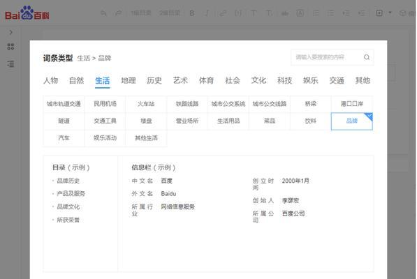Choose the 桥梁 entry type
This screenshot has width=417, height=279.
tap(311, 104)
